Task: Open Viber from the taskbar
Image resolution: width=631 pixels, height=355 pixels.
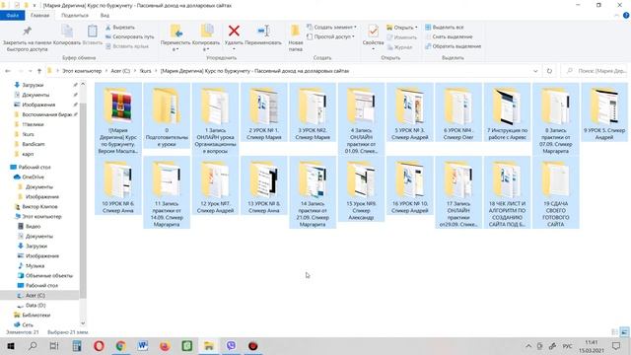Action: tap(231, 346)
